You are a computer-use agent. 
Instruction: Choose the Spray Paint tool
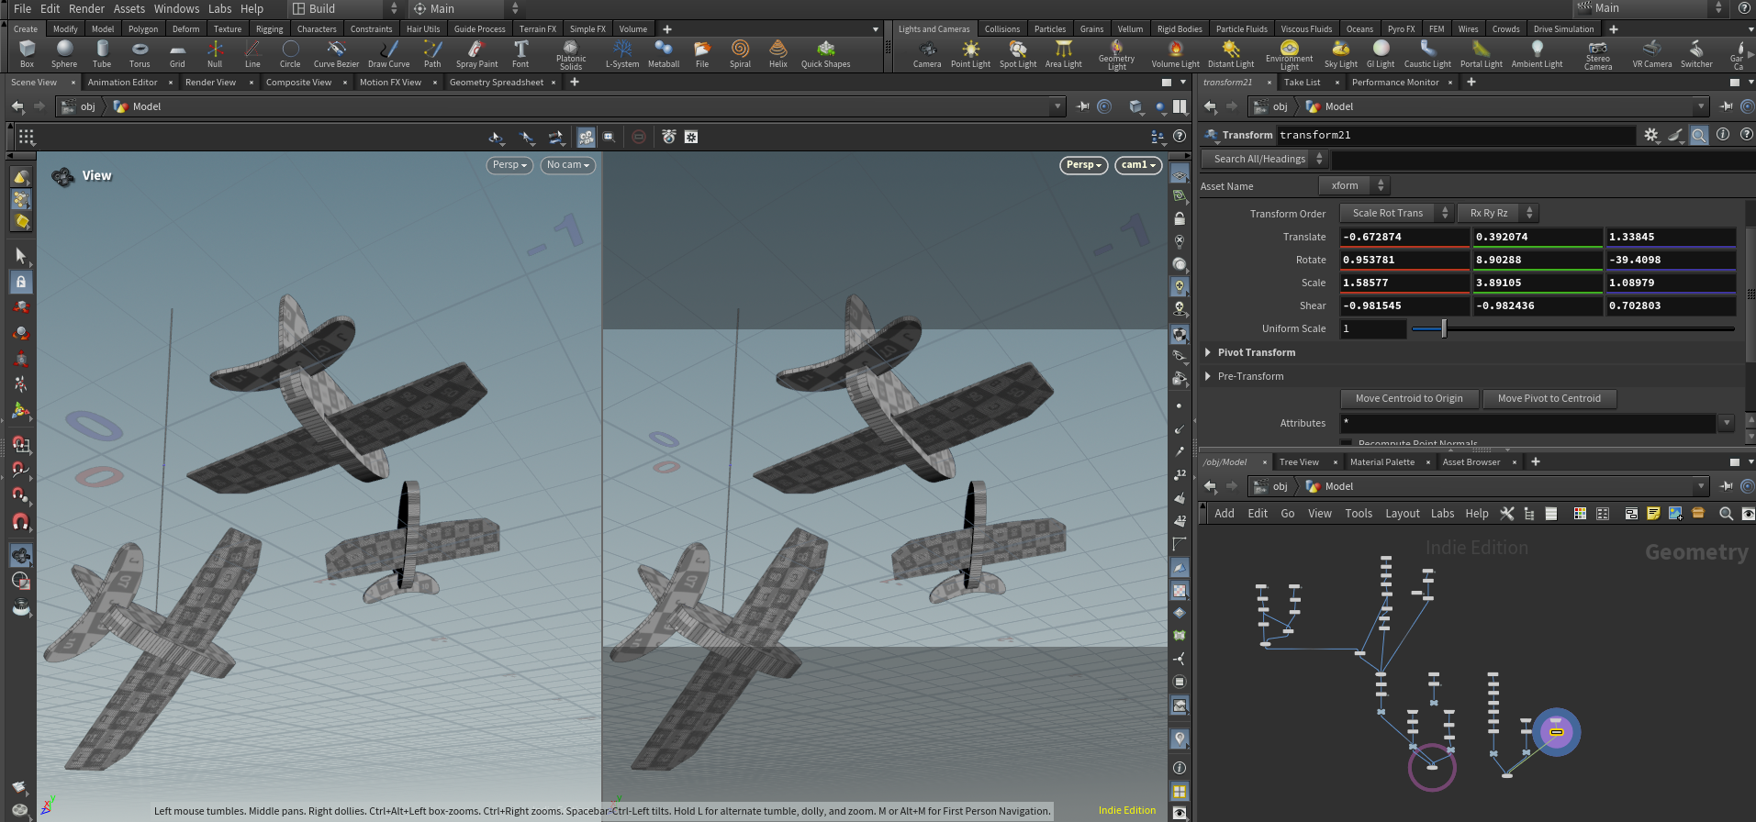pos(476,54)
